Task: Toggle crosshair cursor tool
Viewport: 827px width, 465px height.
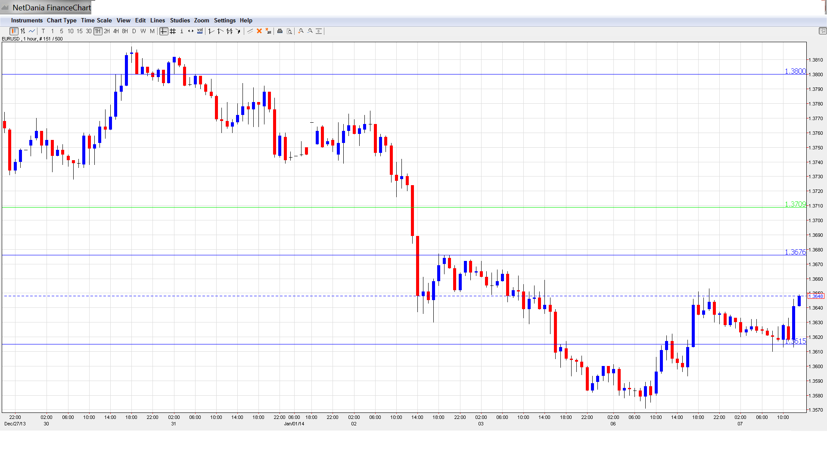Action: pyautogui.click(x=164, y=31)
